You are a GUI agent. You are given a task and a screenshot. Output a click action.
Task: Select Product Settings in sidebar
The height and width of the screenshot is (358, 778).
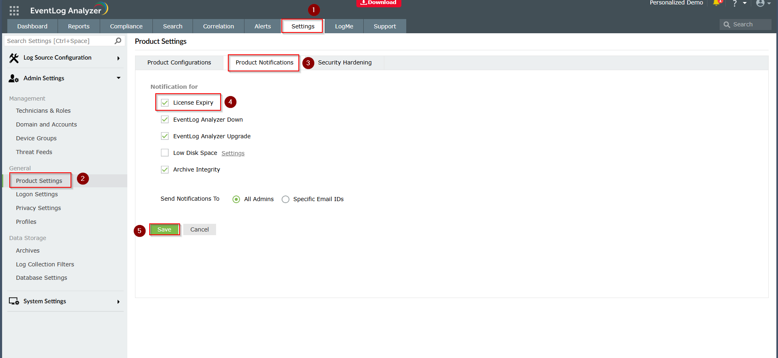[x=39, y=181]
